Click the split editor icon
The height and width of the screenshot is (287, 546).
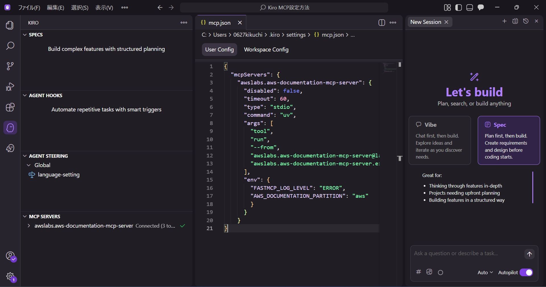click(x=382, y=23)
